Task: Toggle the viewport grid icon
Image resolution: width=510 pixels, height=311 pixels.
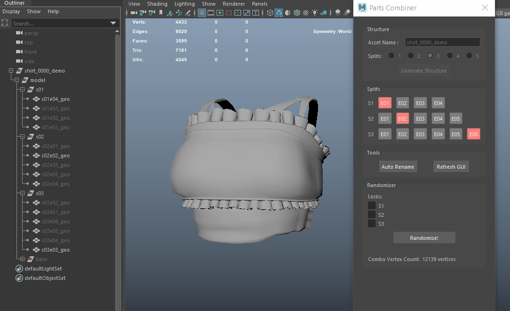Action: 202,13
